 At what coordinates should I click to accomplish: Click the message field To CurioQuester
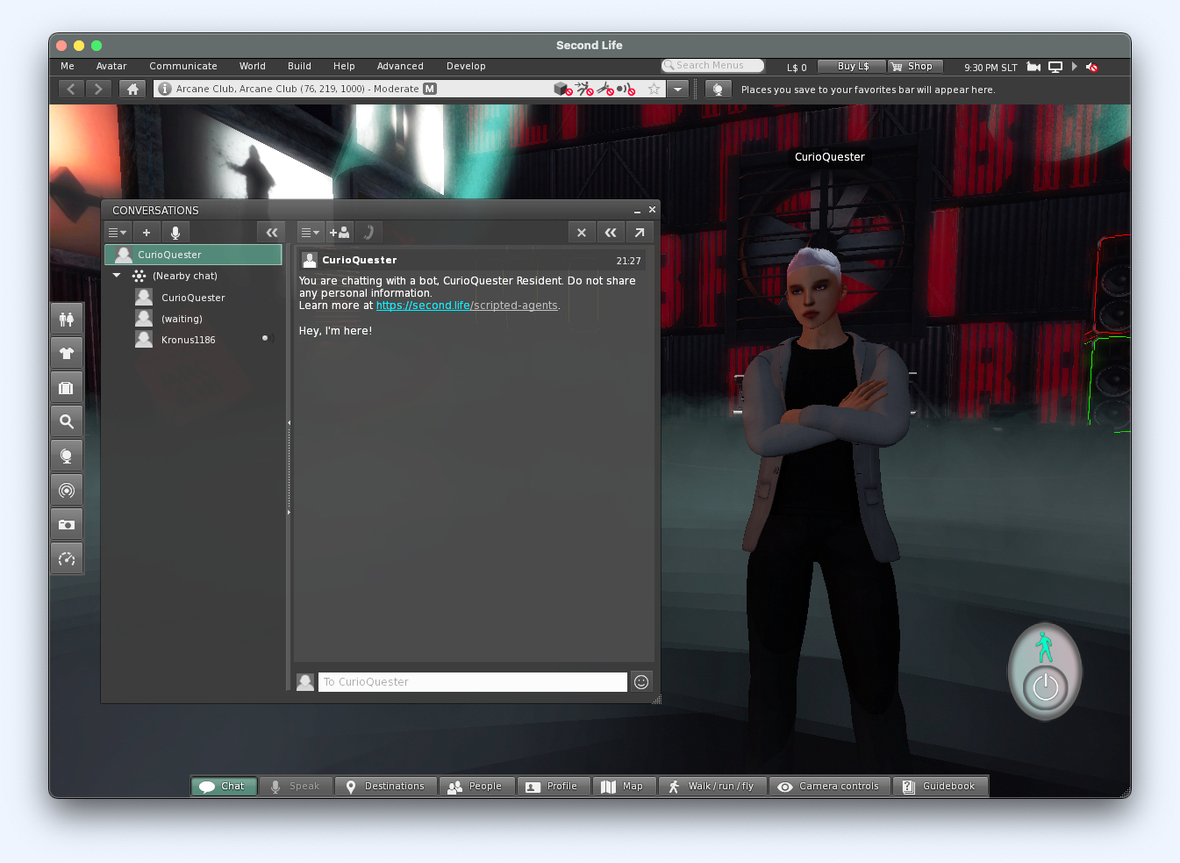pos(472,682)
